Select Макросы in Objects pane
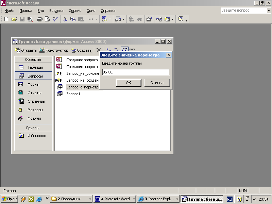 pyautogui.click(x=33, y=110)
